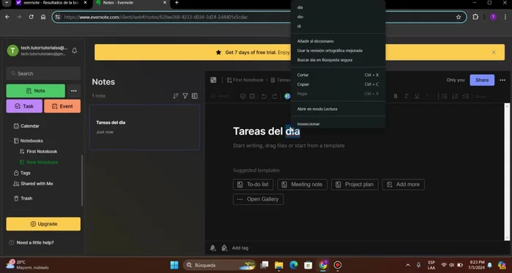Viewport: 512px width, 273px height.
Task: Expand note to full screen icon
Action: point(213,80)
